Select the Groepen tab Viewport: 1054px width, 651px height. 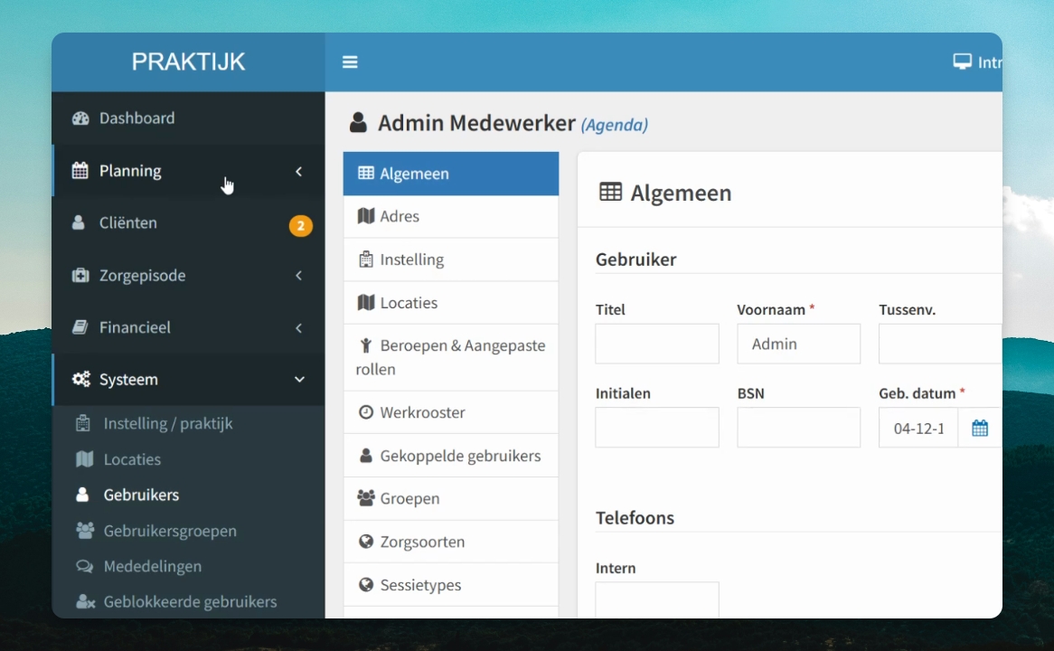click(450, 498)
